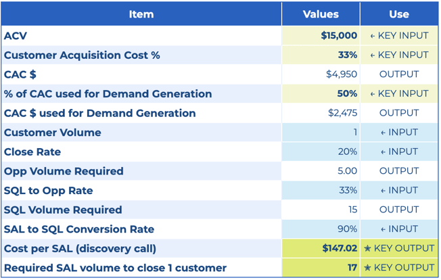Select the 50% Demand Generation value cell

pyautogui.click(x=321, y=93)
